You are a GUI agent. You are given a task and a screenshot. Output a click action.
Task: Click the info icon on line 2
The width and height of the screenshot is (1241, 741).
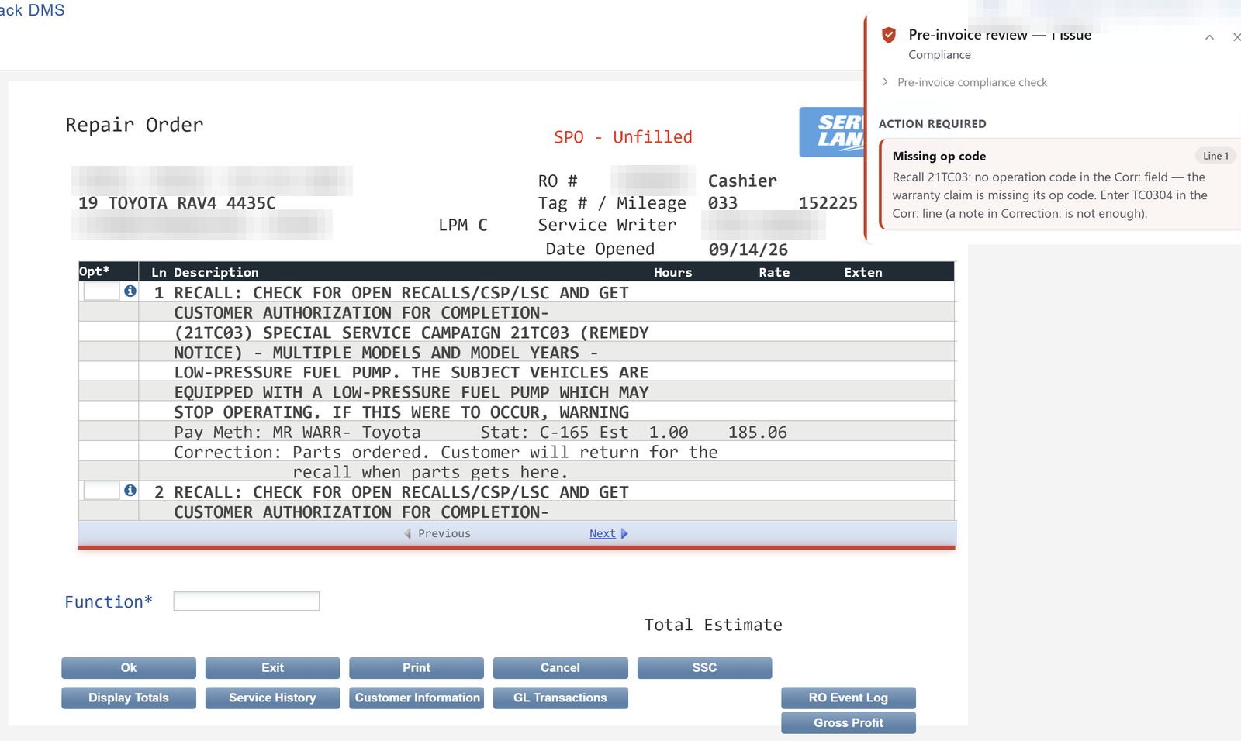(x=130, y=491)
